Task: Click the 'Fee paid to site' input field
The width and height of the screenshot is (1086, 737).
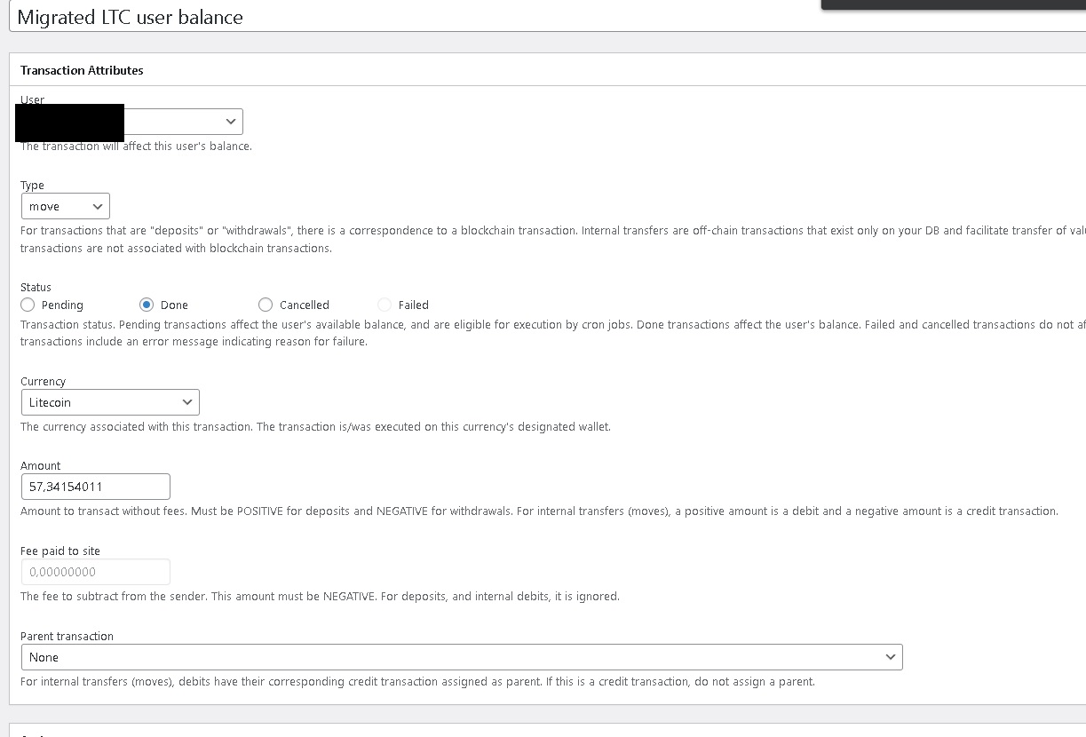Action: (x=95, y=572)
